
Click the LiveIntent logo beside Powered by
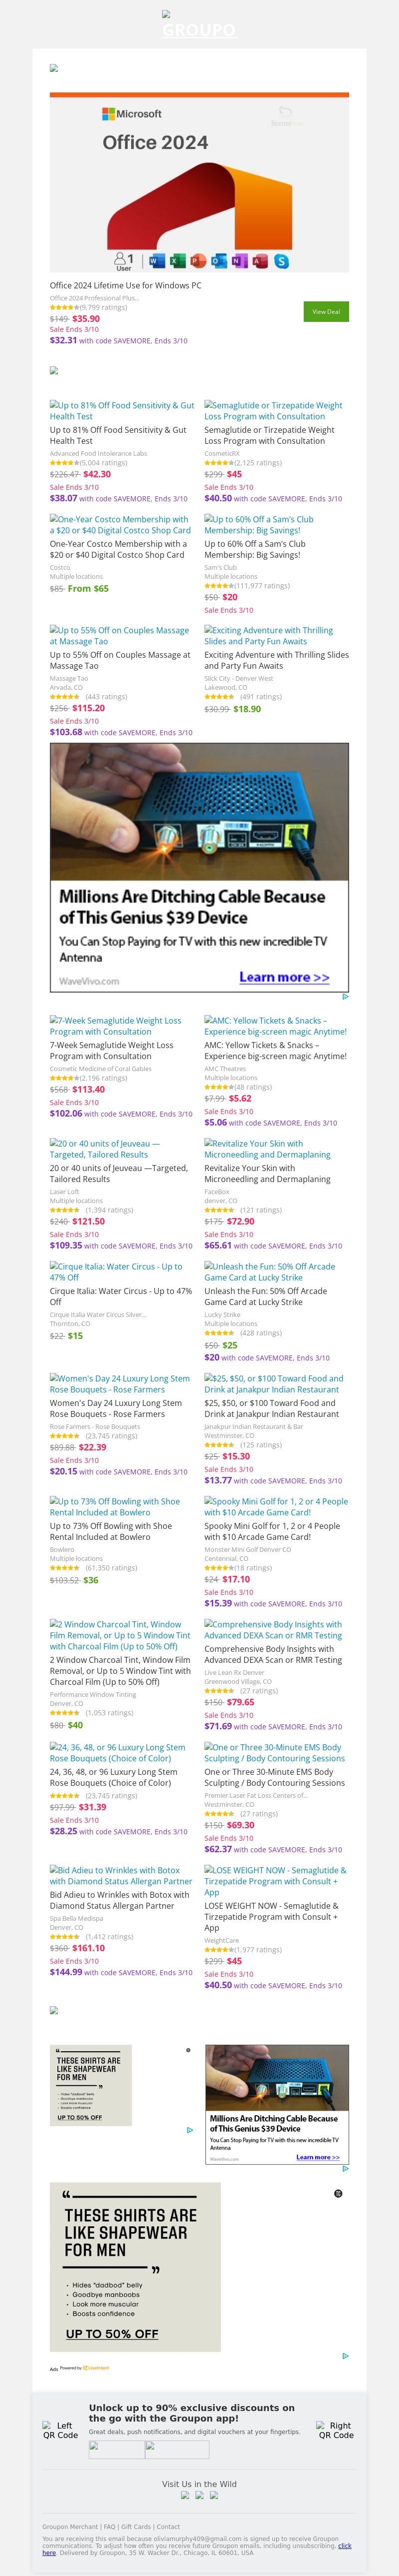(97, 2368)
